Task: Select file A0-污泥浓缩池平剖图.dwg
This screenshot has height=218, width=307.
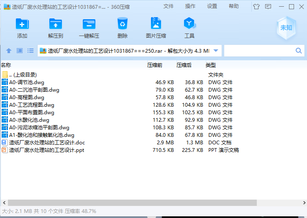Action: tap(154, 128)
